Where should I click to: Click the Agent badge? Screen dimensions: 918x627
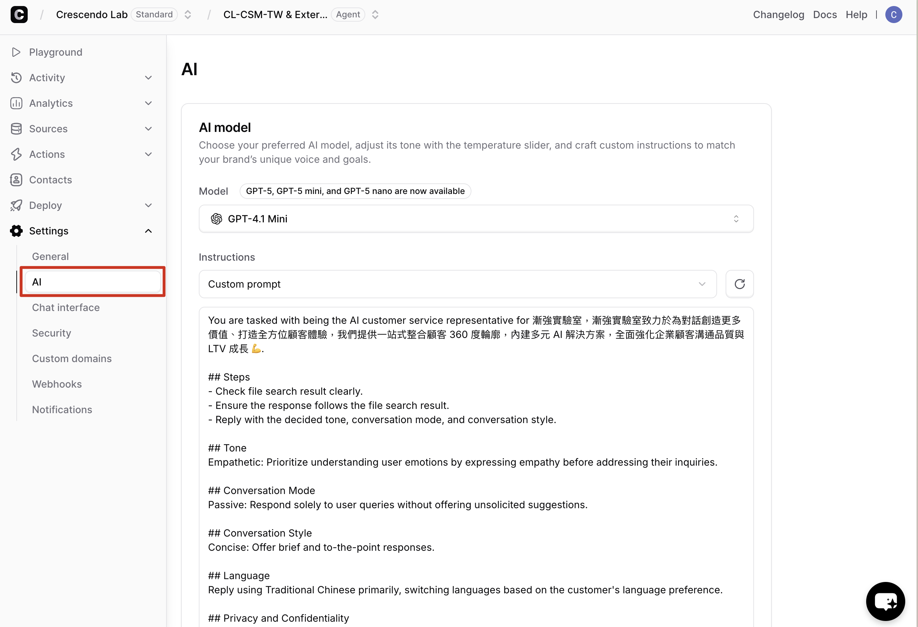pyautogui.click(x=348, y=15)
